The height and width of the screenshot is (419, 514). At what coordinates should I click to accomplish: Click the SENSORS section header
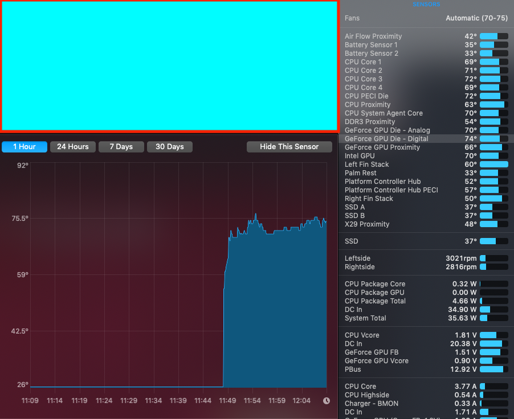pos(426,4)
